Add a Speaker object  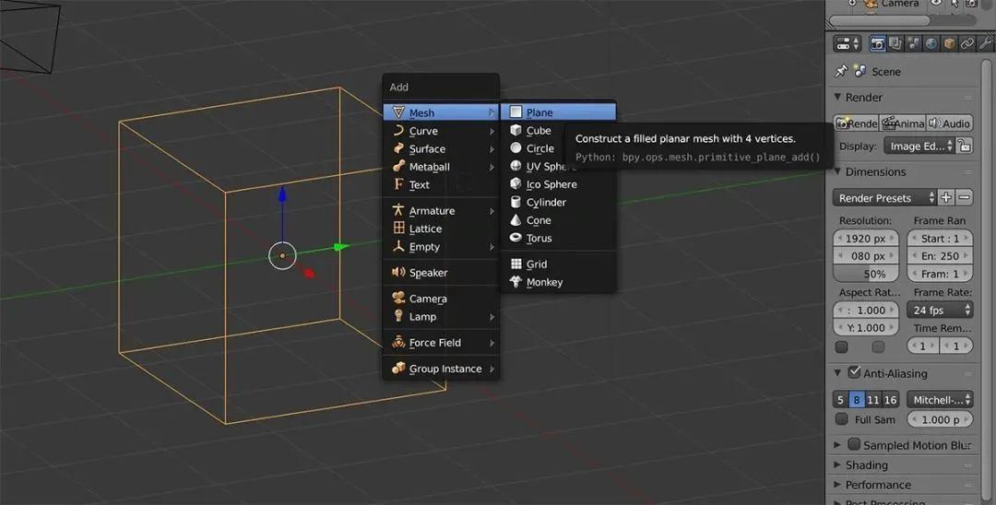point(441,273)
